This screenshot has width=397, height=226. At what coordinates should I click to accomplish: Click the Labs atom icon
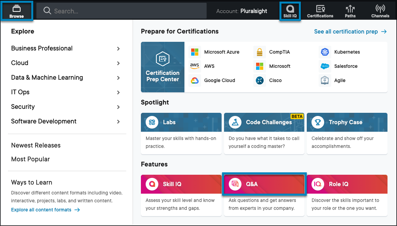(x=152, y=122)
